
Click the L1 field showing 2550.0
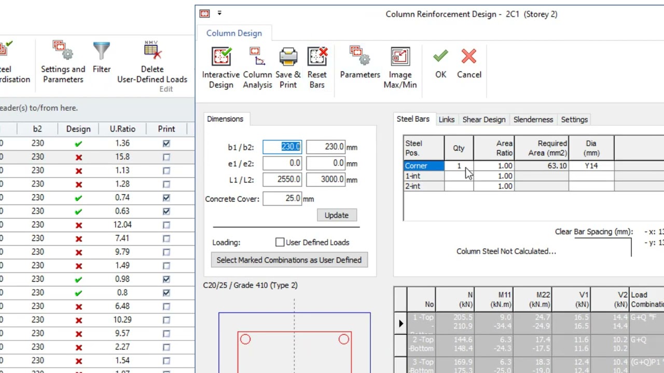tap(282, 179)
